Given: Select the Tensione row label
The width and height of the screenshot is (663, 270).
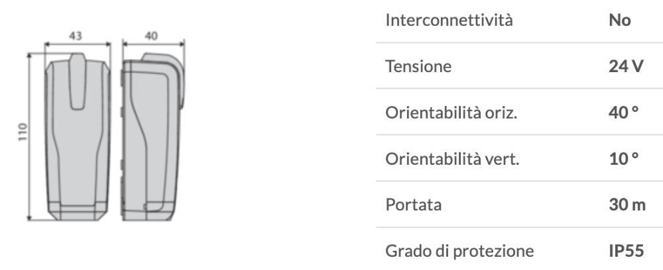Looking at the screenshot, I should [x=419, y=66].
